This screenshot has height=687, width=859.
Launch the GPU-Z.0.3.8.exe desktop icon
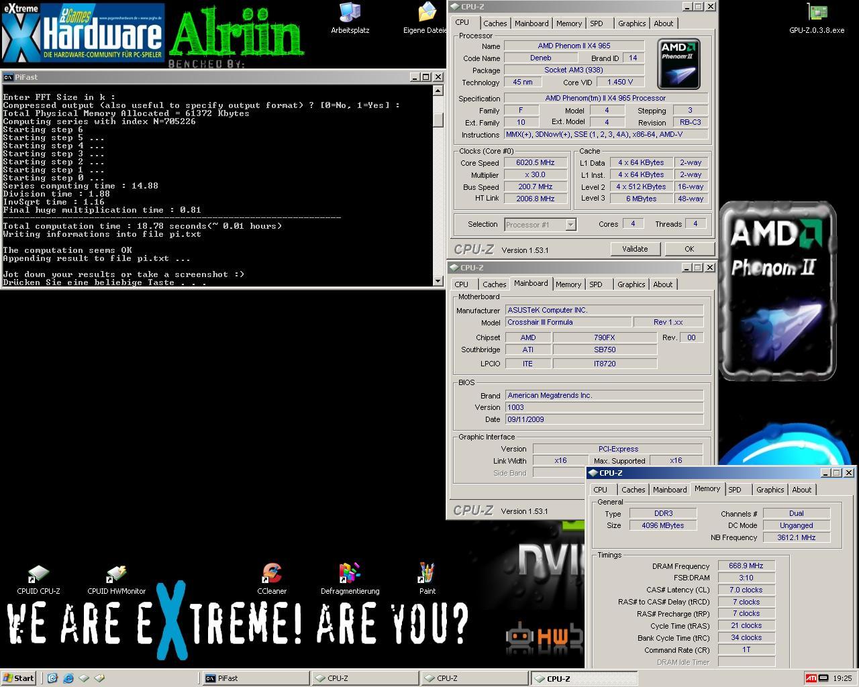click(x=817, y=18)
